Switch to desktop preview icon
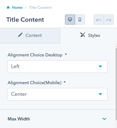117x128 pixels. [x=70, y=20]
